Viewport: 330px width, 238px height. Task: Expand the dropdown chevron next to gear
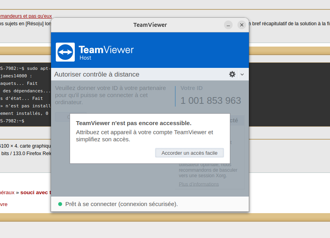[242, 74]
